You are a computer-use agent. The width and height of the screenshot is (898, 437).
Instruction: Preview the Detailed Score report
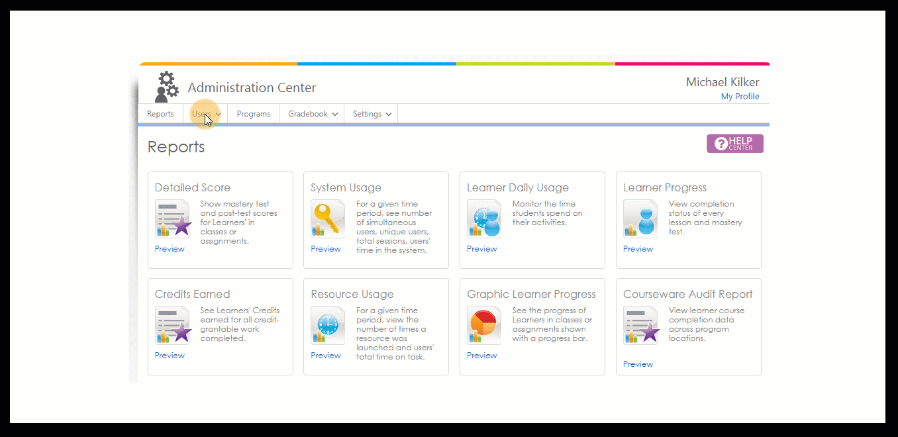[170, 249]
